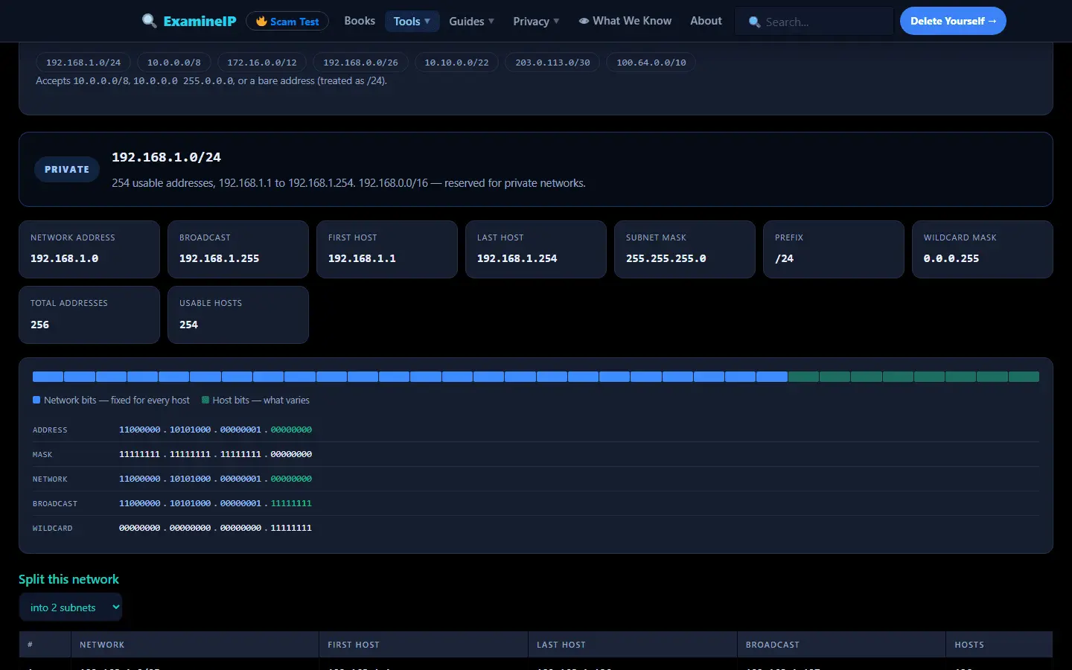Go to the Books page
Screen dimensions: 1072x670
[360, 21]
